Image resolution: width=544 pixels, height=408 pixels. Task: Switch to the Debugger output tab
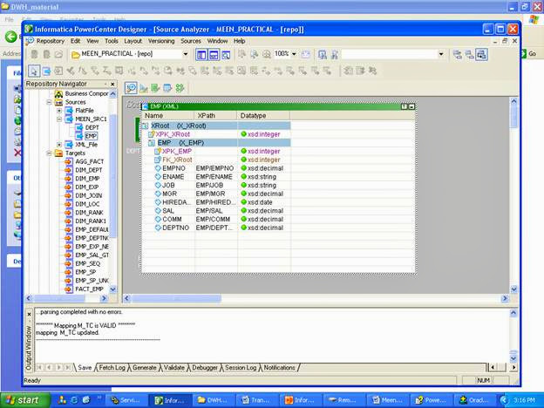(x=205, y=367)
